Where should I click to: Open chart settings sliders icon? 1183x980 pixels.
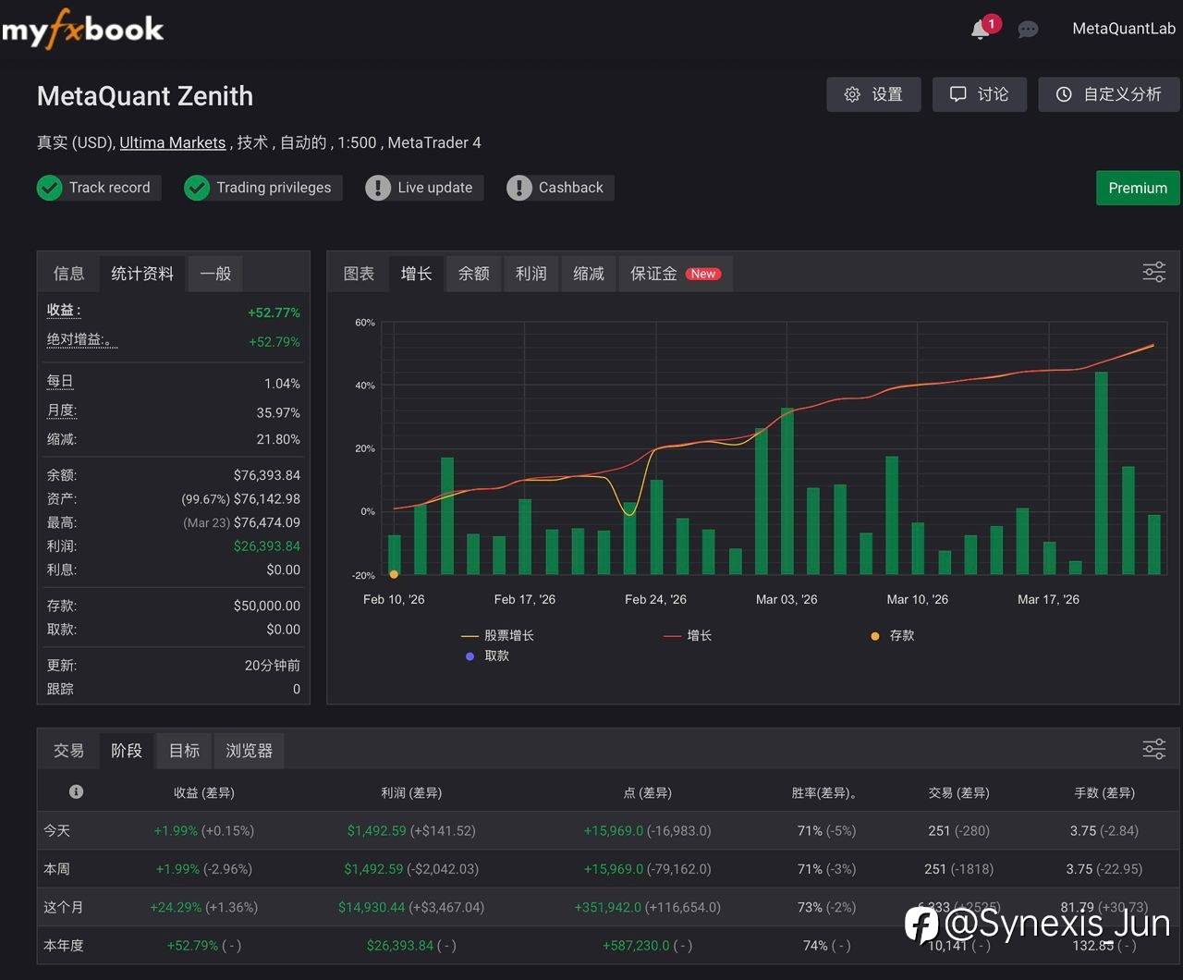1153,272
